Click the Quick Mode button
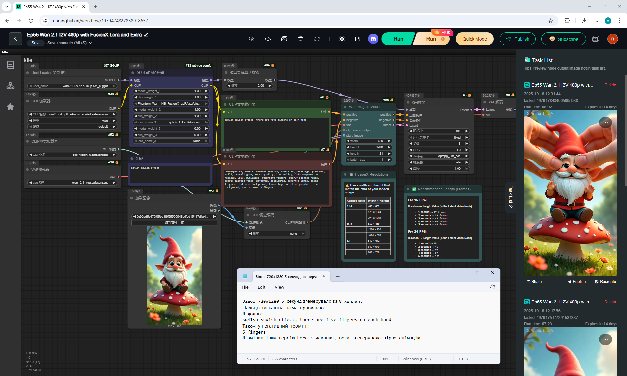Image resolution: width=627 pixels, height=376 pixels. 474,39
